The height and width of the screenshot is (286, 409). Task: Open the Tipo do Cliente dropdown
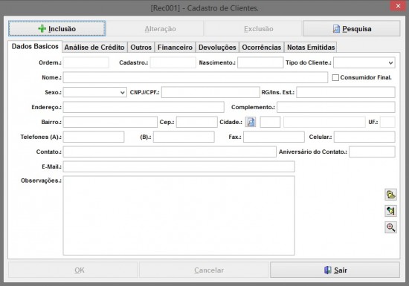coord(364,63)
